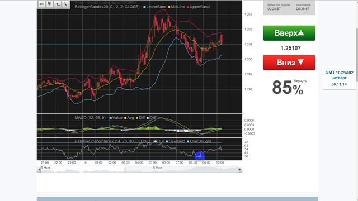Image resolution: width=358 pixels, height=201 pixels.
Task: Click the 1.248 price axis label
Action: point(248,89)
